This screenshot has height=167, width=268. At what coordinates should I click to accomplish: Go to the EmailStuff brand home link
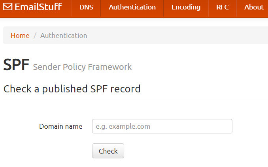(32, 7)
